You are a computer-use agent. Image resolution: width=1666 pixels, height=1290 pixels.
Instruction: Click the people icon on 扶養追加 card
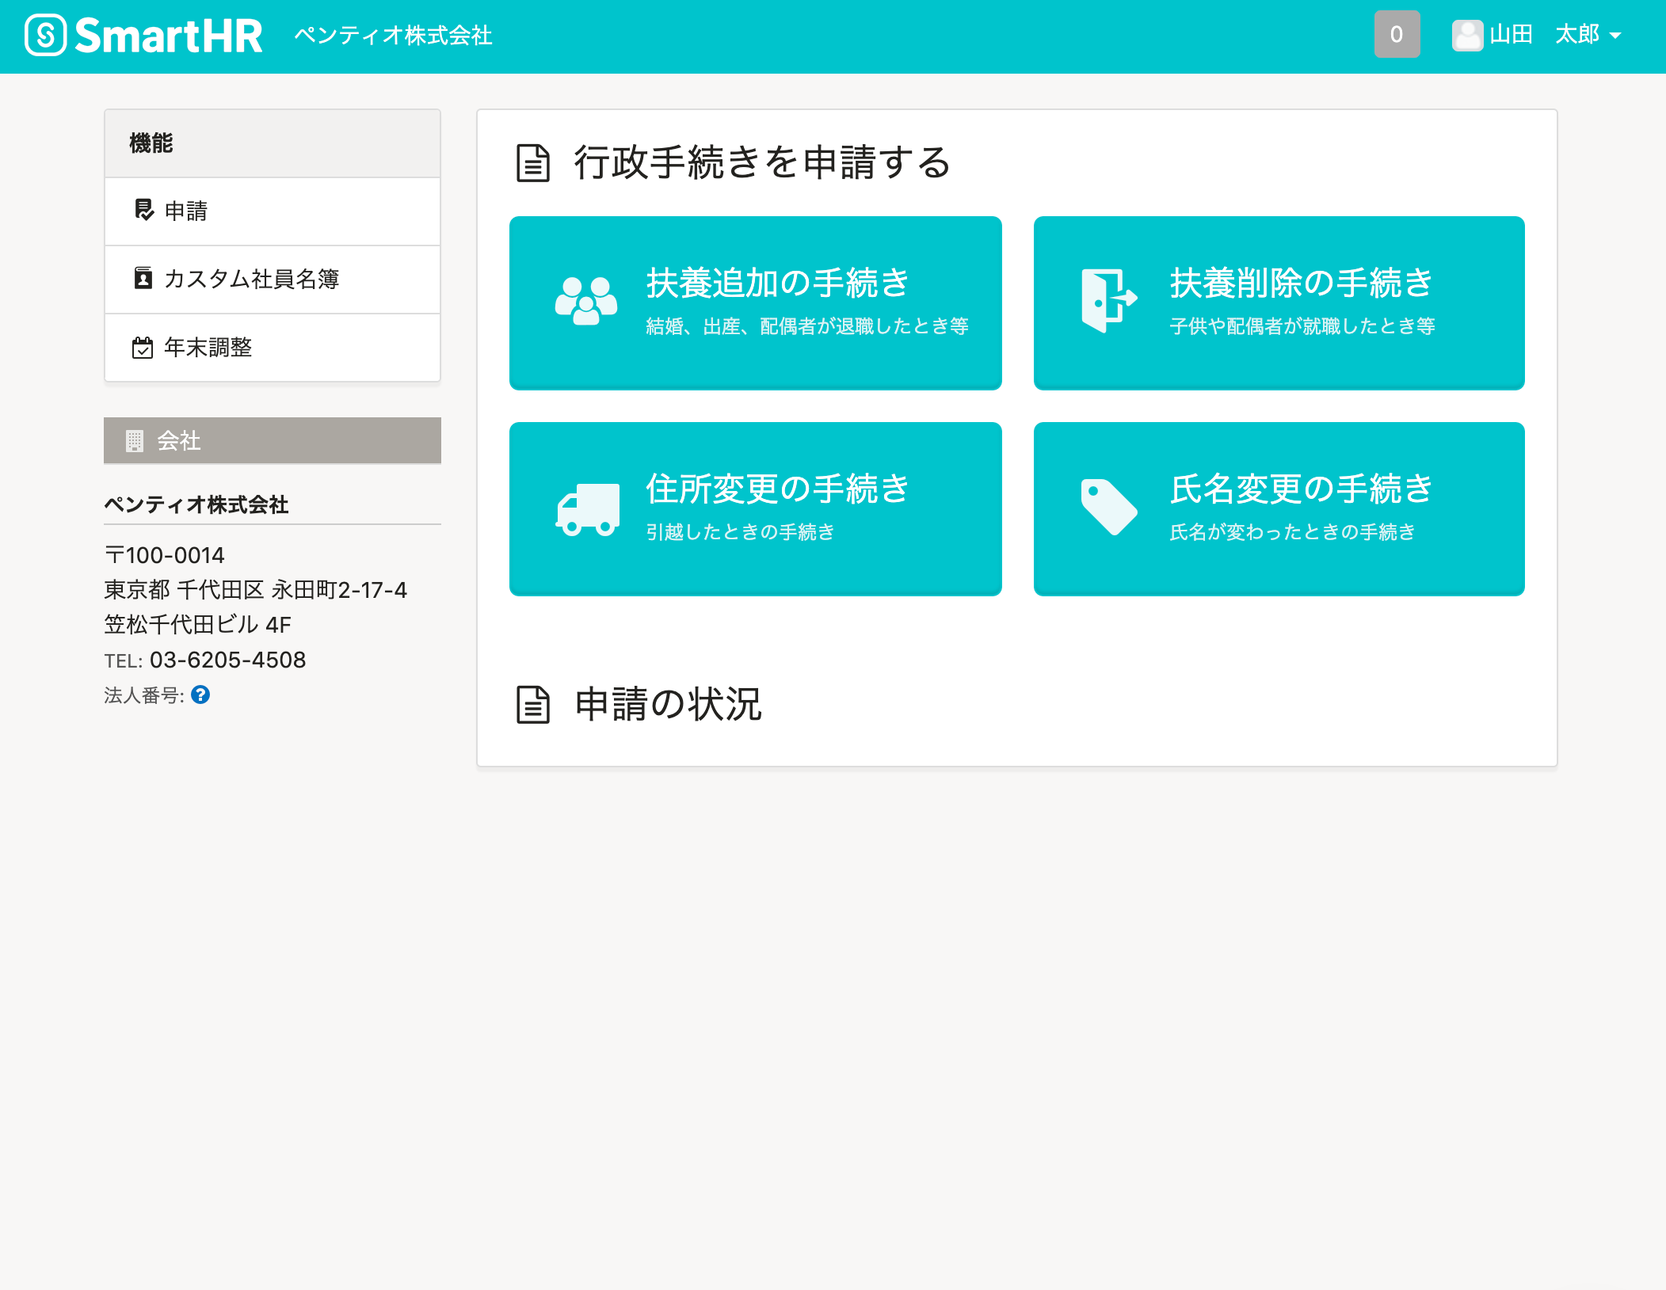pos(586,301)
